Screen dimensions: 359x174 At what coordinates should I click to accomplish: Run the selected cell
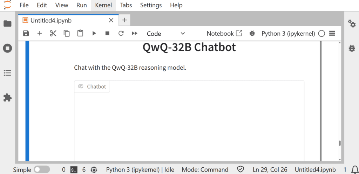[94, 34]
